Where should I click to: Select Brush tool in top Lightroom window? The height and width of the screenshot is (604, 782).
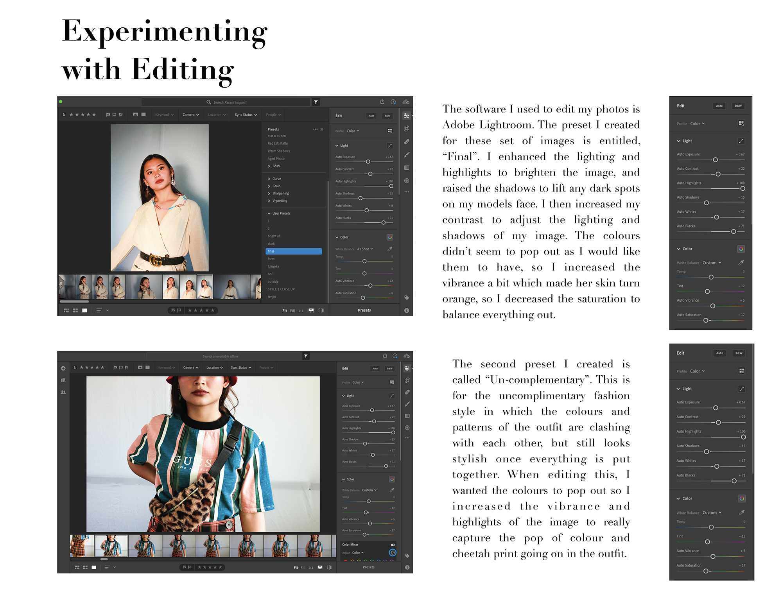pyautogui.click(x=407, y=155)
